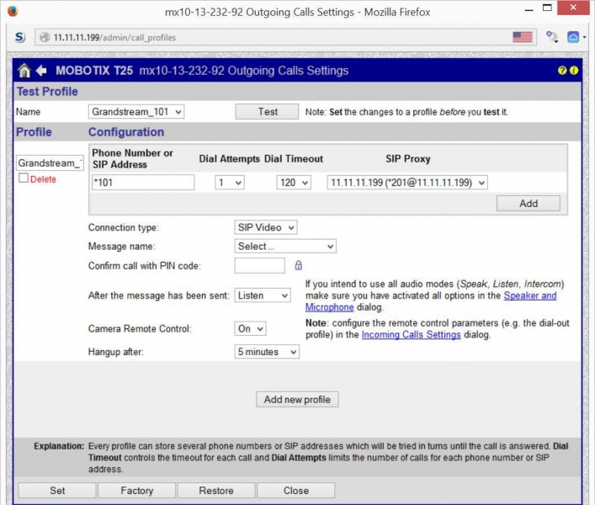The height and width of the screenshot is (505, 595).
Task: Click the globe site identity icon
Action: 45,37
